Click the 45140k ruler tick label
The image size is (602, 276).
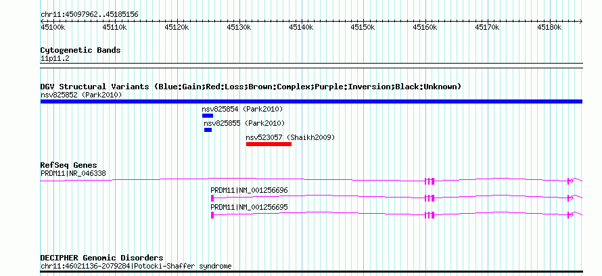(302, 27)
